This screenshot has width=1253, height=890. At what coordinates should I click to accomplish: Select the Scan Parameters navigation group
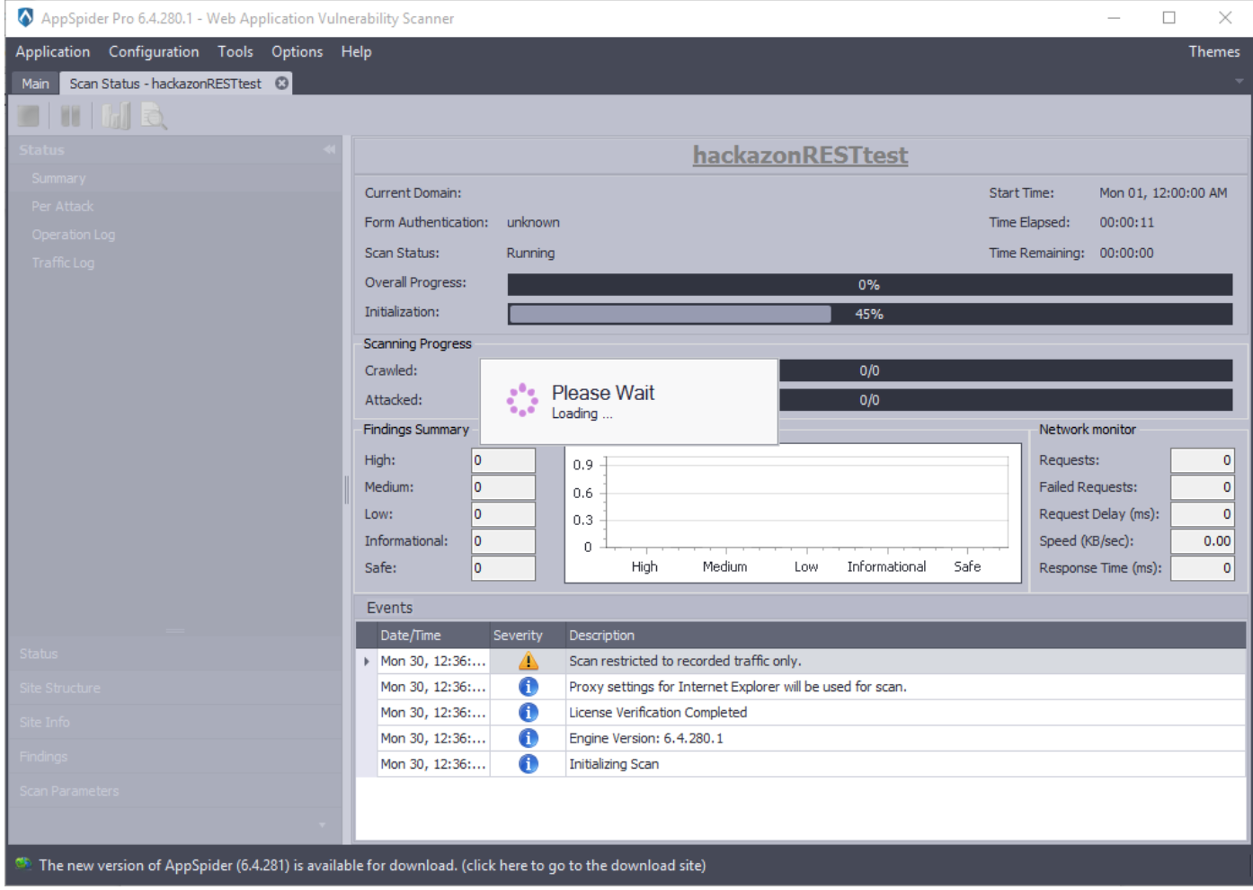[x=175, y=791]
